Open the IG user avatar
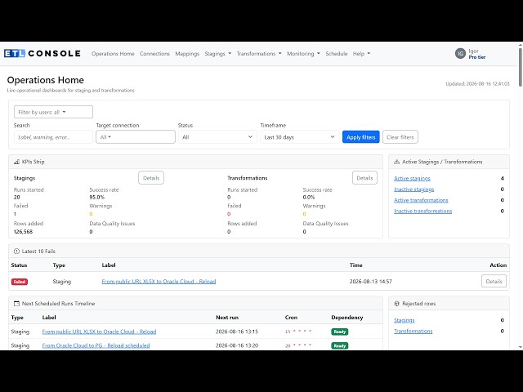This screenshot has height=392, width=523. [460, 53]
